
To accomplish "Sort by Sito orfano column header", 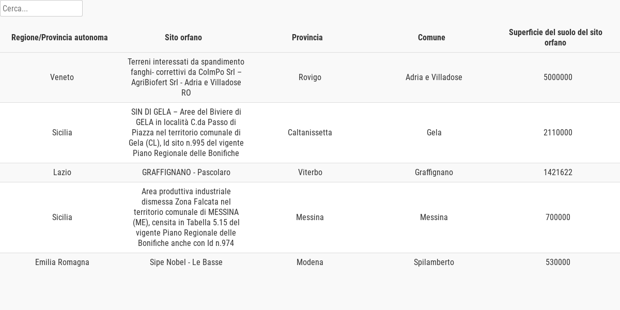I will click(183, 37).
